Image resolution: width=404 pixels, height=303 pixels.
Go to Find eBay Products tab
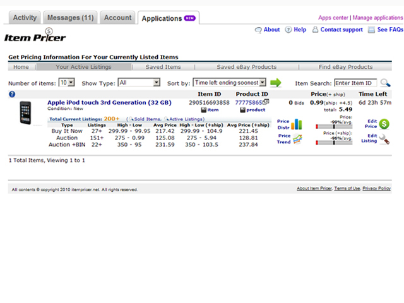[x=345, y=67]
